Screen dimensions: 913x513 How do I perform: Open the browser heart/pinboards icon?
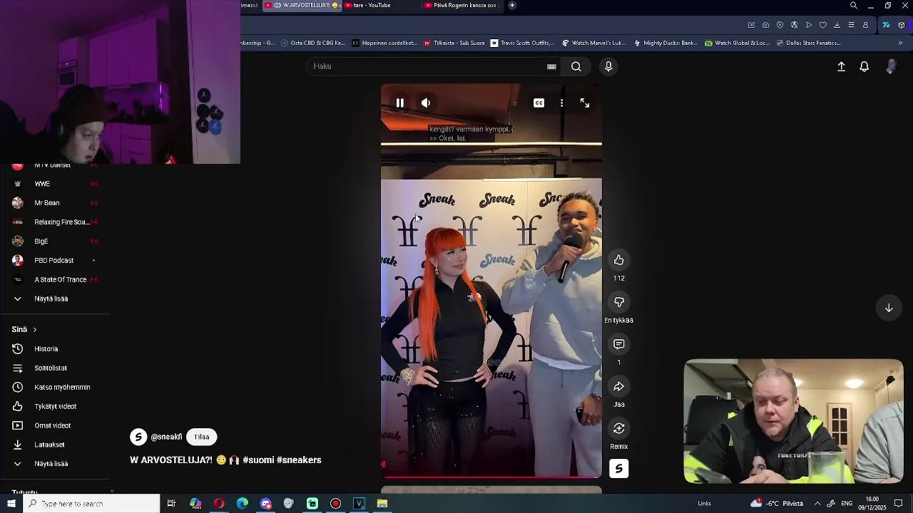point(822,25)
